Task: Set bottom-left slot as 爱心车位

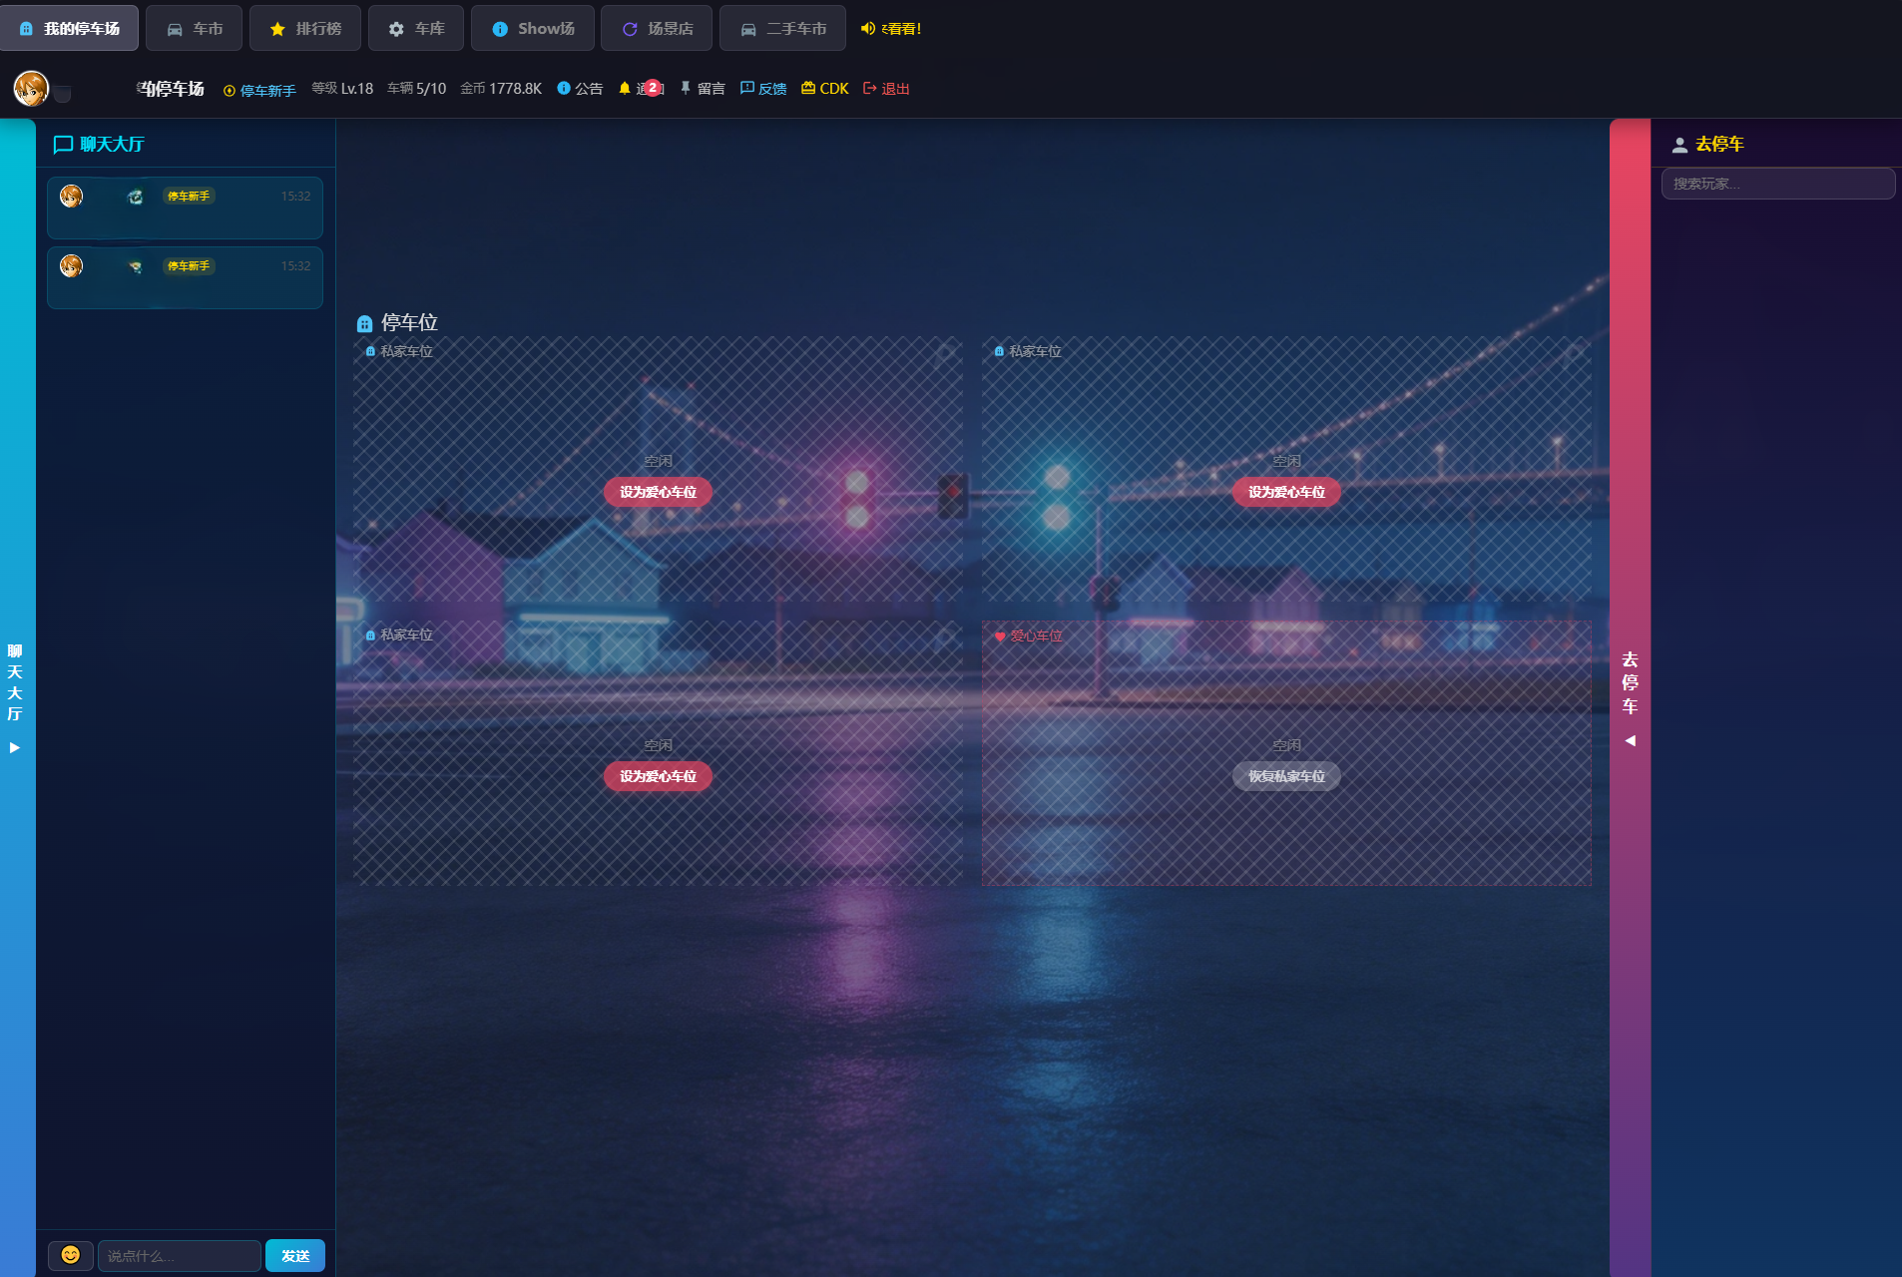Action: pos(658,776)
